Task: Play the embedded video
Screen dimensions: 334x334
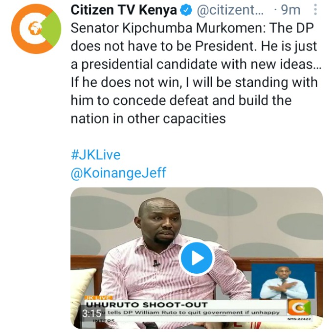Action: pos(197,258)
